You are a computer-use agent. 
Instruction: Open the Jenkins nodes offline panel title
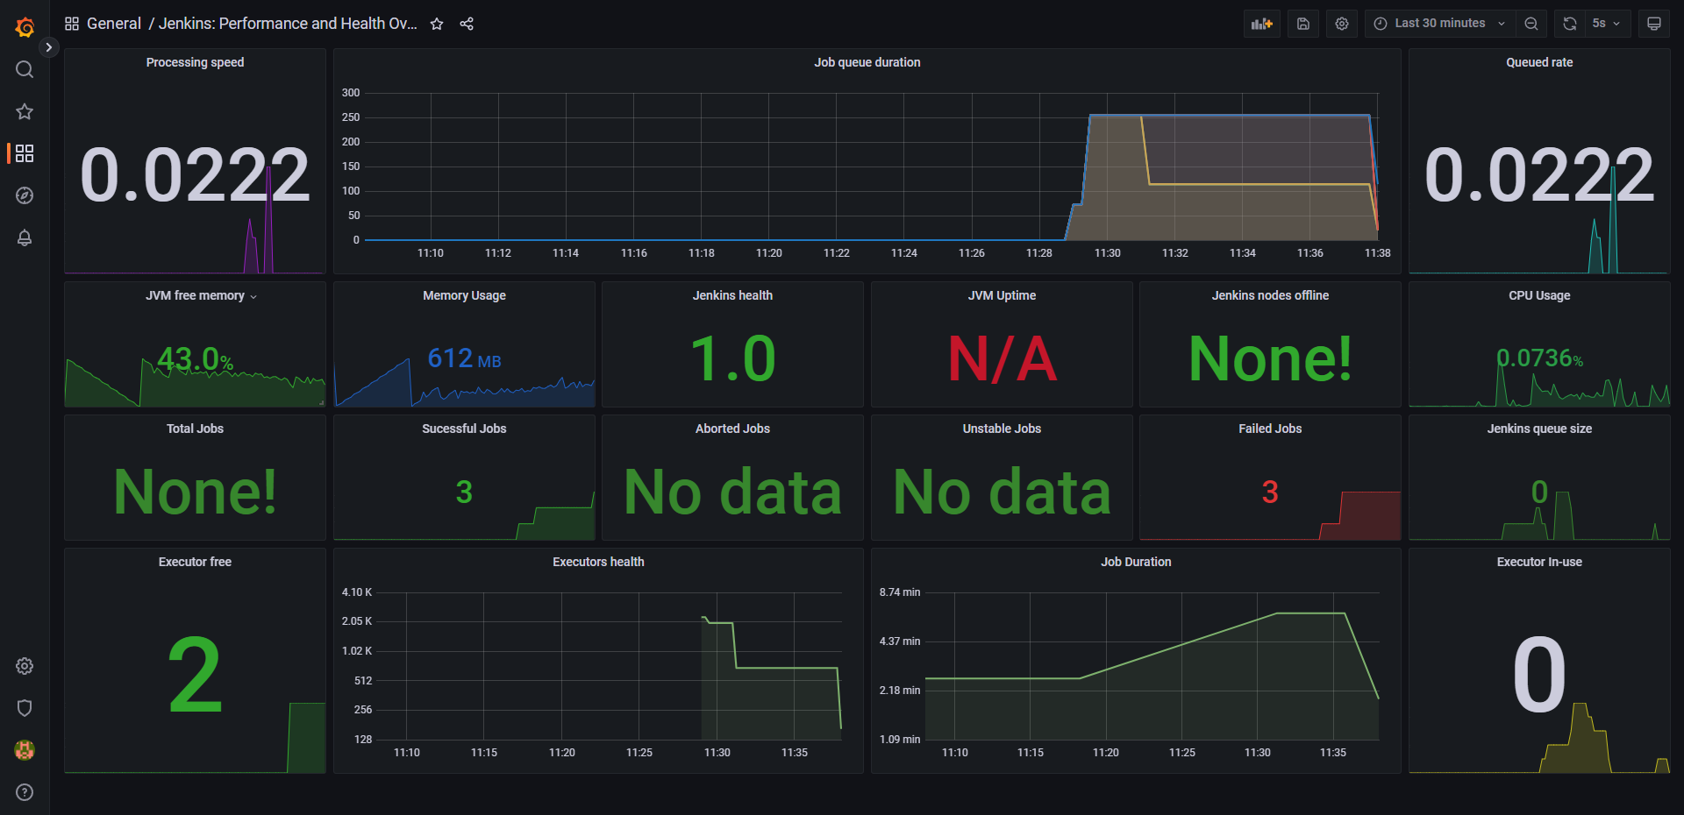1270,295
